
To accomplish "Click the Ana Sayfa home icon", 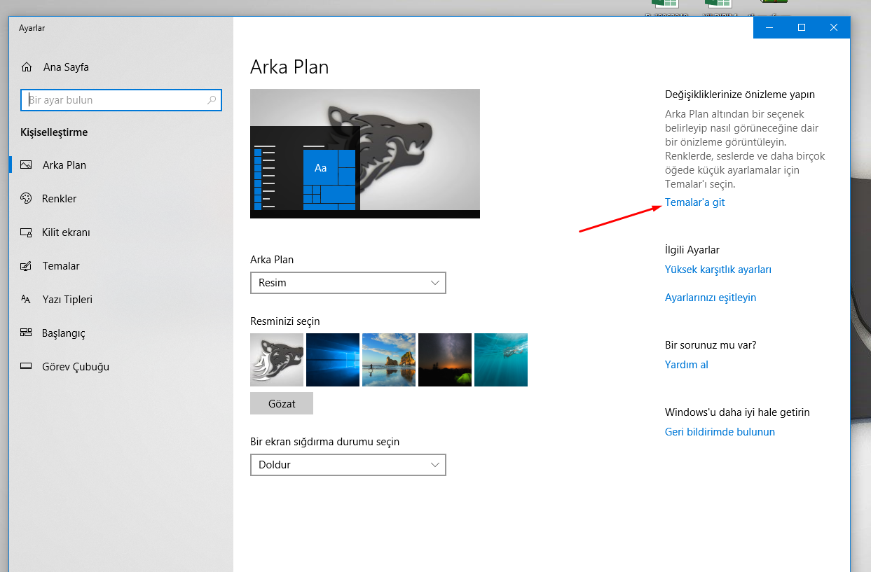I will [27, 67].
